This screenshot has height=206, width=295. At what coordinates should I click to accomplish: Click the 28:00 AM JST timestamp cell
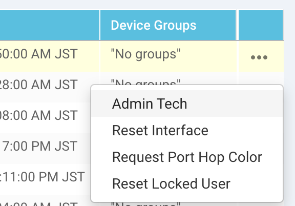(38, 85)
